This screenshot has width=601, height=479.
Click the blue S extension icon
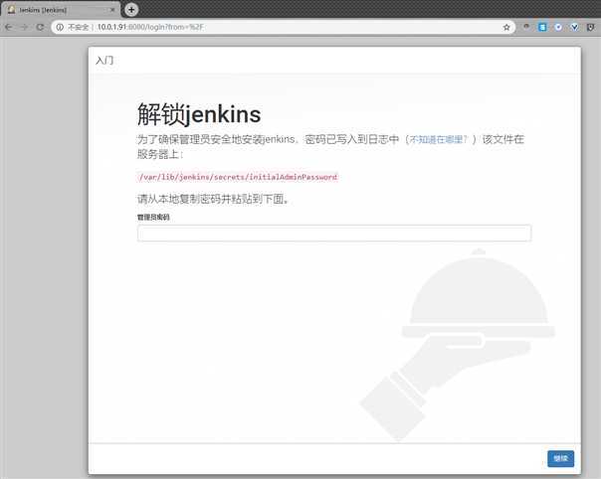click(x=542, y=27)
